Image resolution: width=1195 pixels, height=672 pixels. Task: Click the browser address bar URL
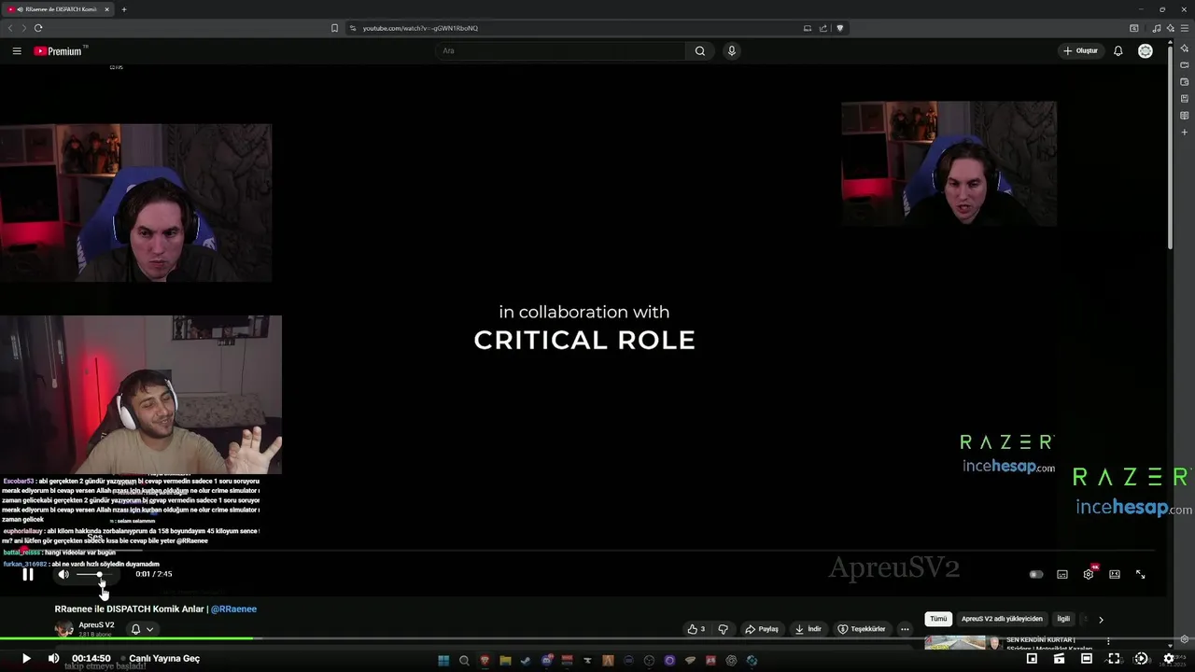point(420,28)
